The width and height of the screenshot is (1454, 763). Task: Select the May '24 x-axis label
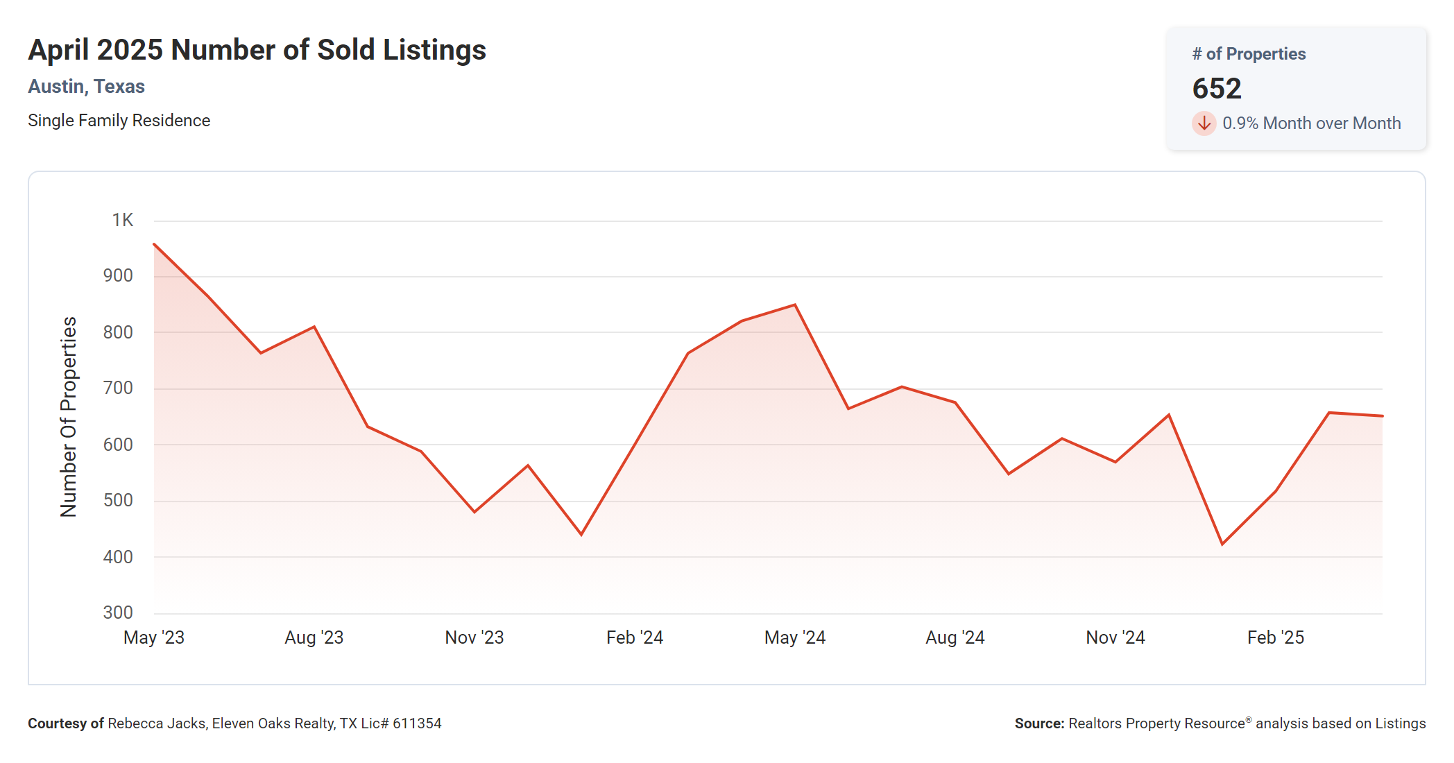pos(795,637)
